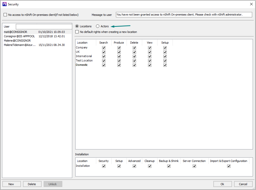Uncheck Backup & Shrink installation right
This screenshot has width=256, height=190.
click(169, 166)
